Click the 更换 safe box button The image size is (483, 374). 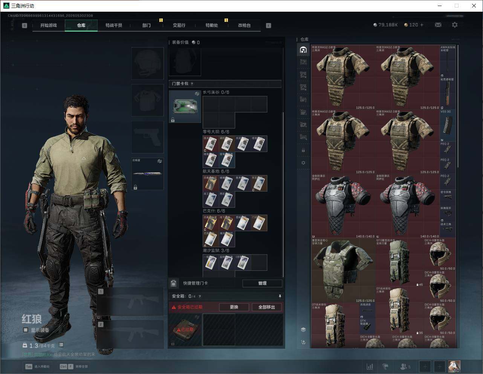pos(234,307)
